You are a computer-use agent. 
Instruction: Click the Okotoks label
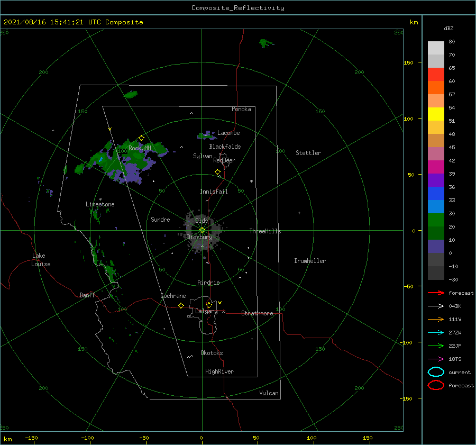pos(212,353)
